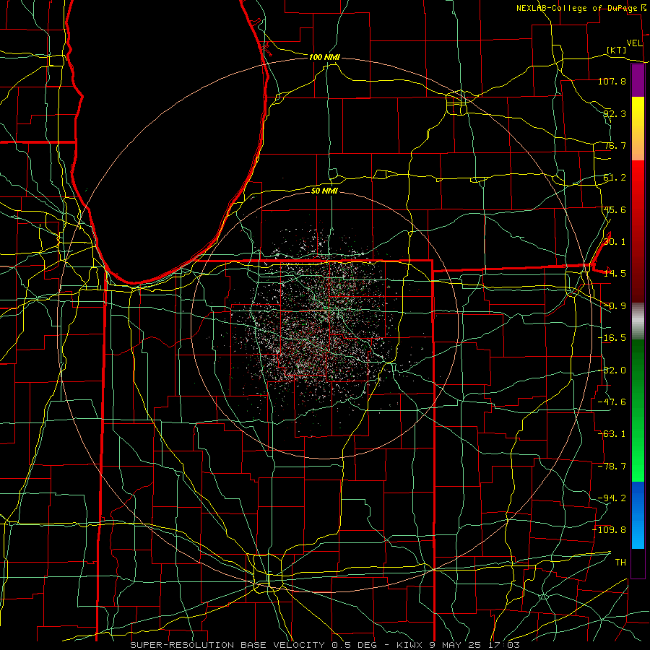Click the -47.6 scale value
650x650 pixels.
pos(612,402)
